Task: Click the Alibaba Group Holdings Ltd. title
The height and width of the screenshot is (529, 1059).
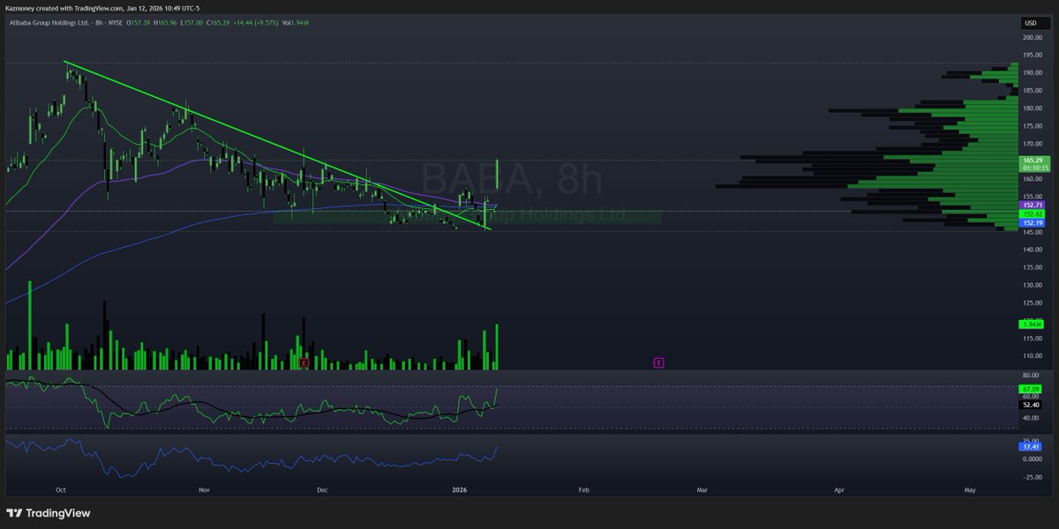Action: pyautogui.click(x=49, y=23)
